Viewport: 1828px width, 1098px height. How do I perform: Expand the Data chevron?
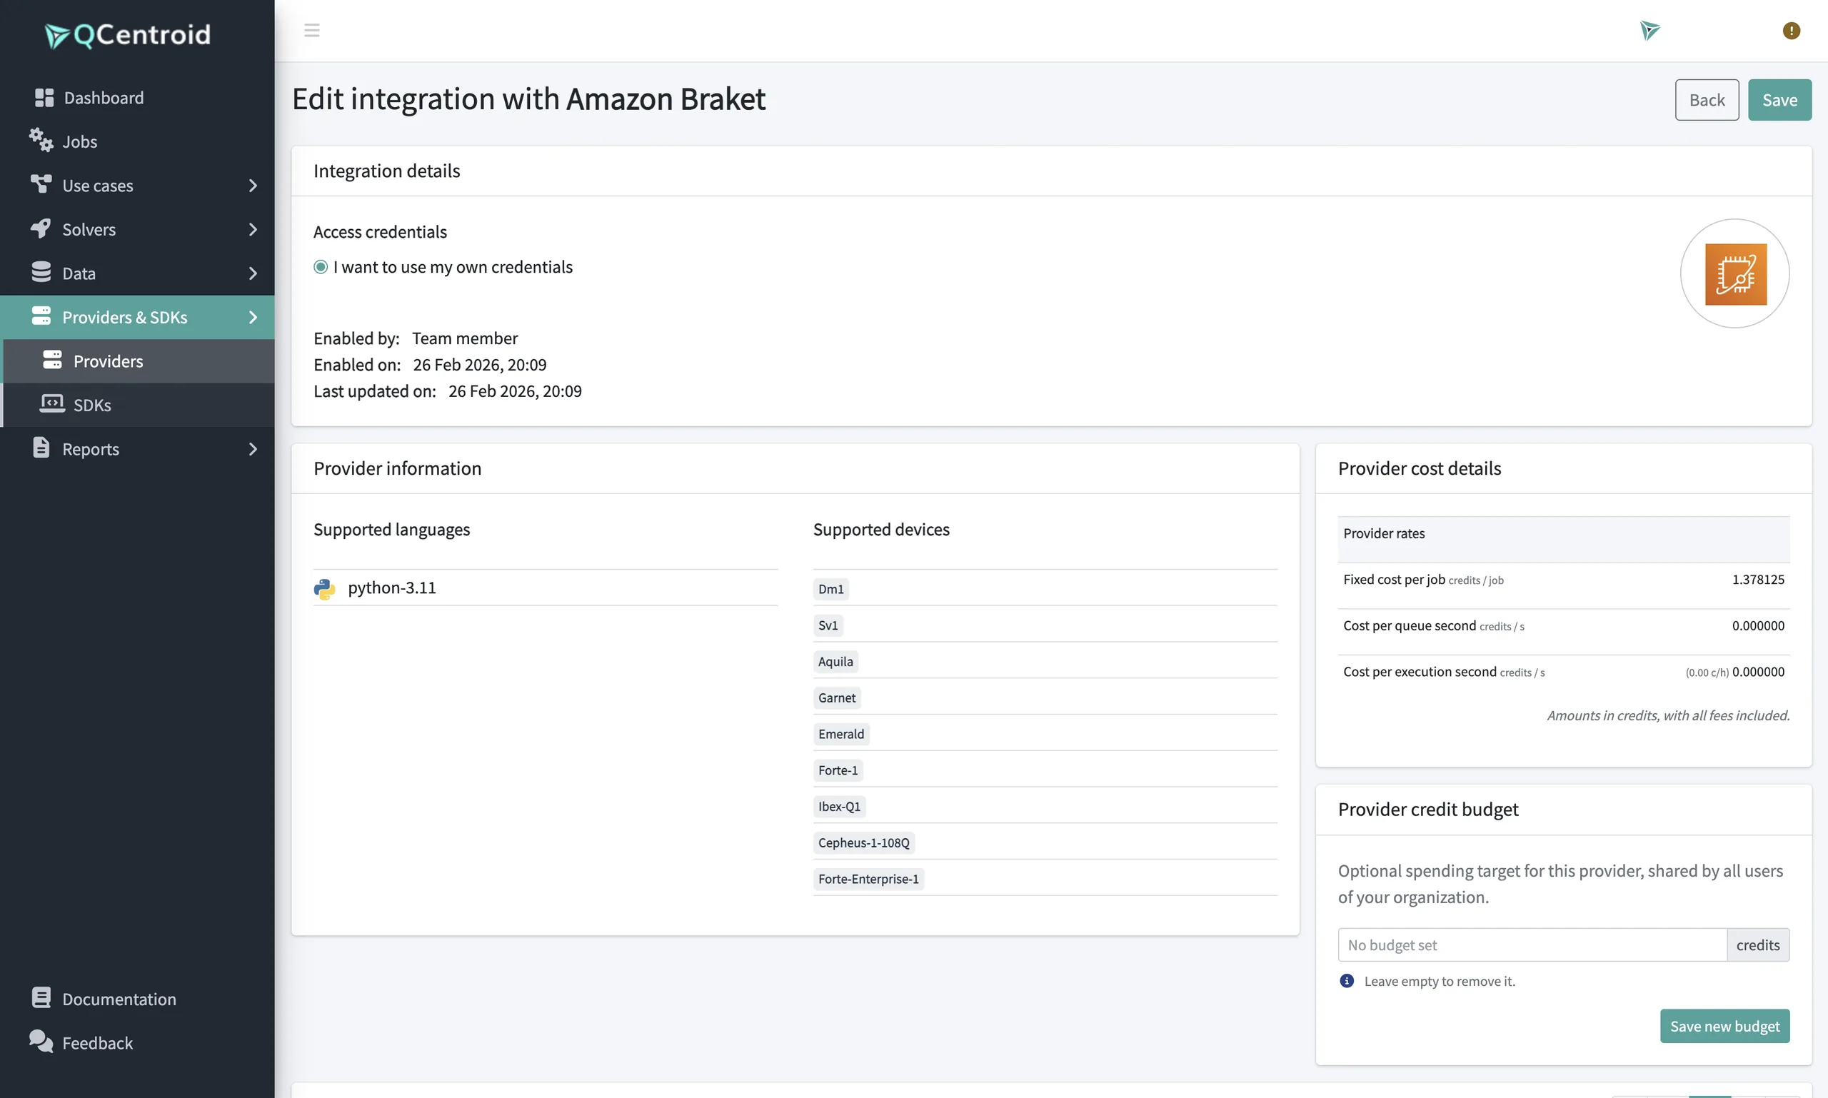click(253, 273)
